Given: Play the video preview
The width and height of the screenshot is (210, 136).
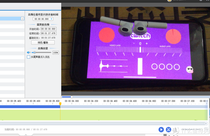Looking at the screenshot, I should (x=161, y=129).
